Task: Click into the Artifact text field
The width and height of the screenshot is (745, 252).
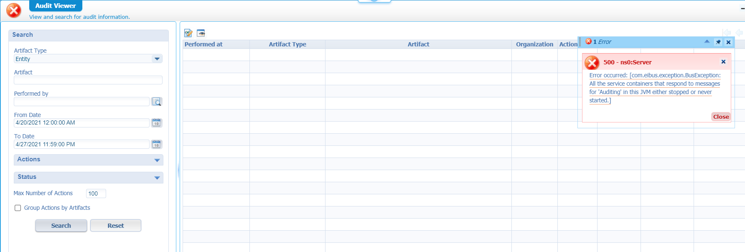Action: pos(88,80)
